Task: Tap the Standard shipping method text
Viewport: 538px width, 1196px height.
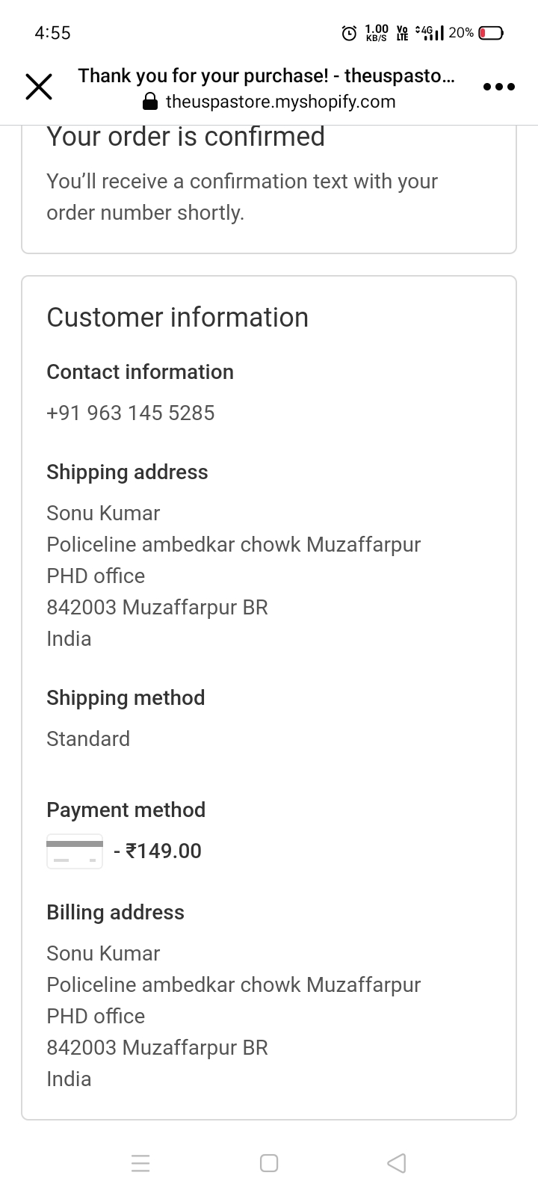Action: [88, 739]
